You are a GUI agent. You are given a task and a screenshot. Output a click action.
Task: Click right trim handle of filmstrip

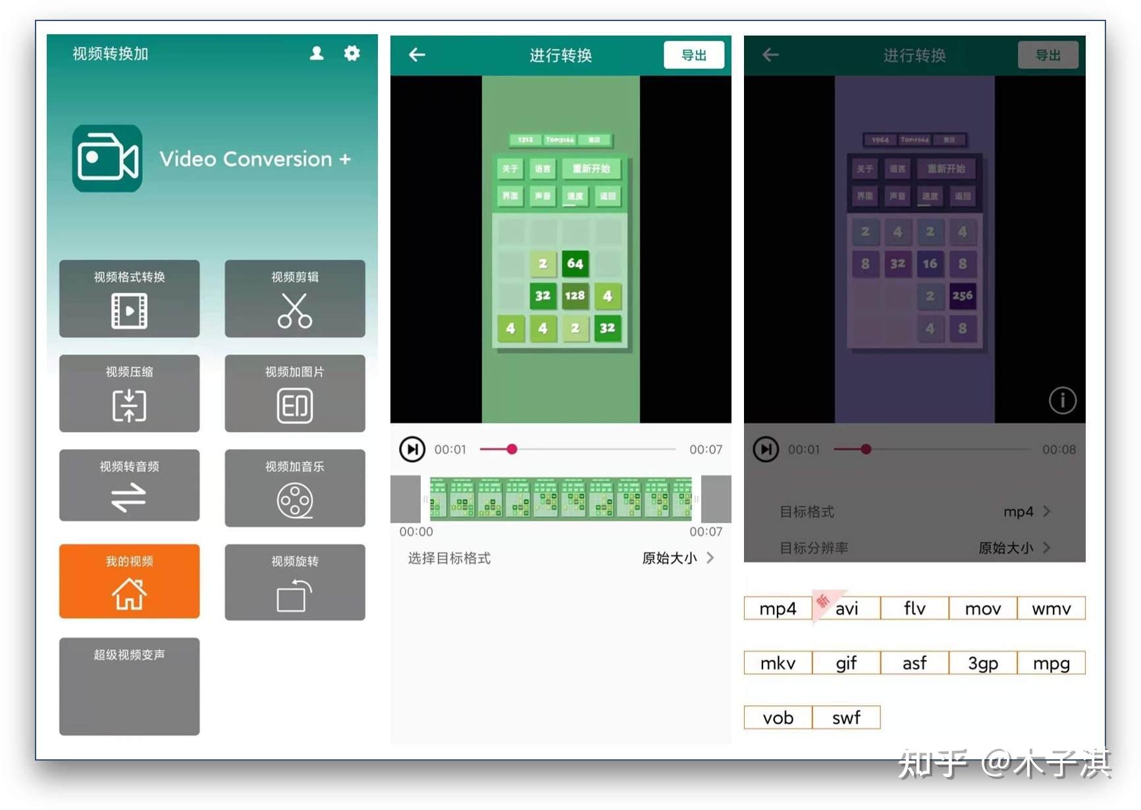[x=697, y=499]
